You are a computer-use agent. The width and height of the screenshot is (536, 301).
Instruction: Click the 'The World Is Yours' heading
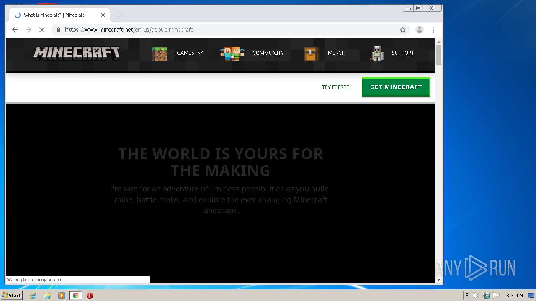[x=221, y=162]
